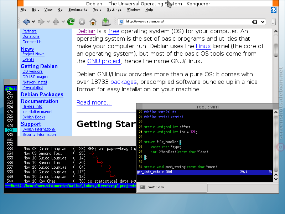285x214 pixels.
Task: Open the Documentation heading link
Action: 40,101
